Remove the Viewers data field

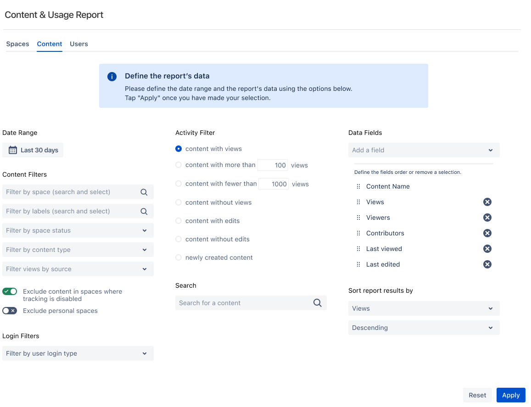tap(487, 217)
